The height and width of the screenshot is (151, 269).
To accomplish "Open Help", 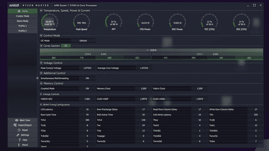I will point(22,140).
